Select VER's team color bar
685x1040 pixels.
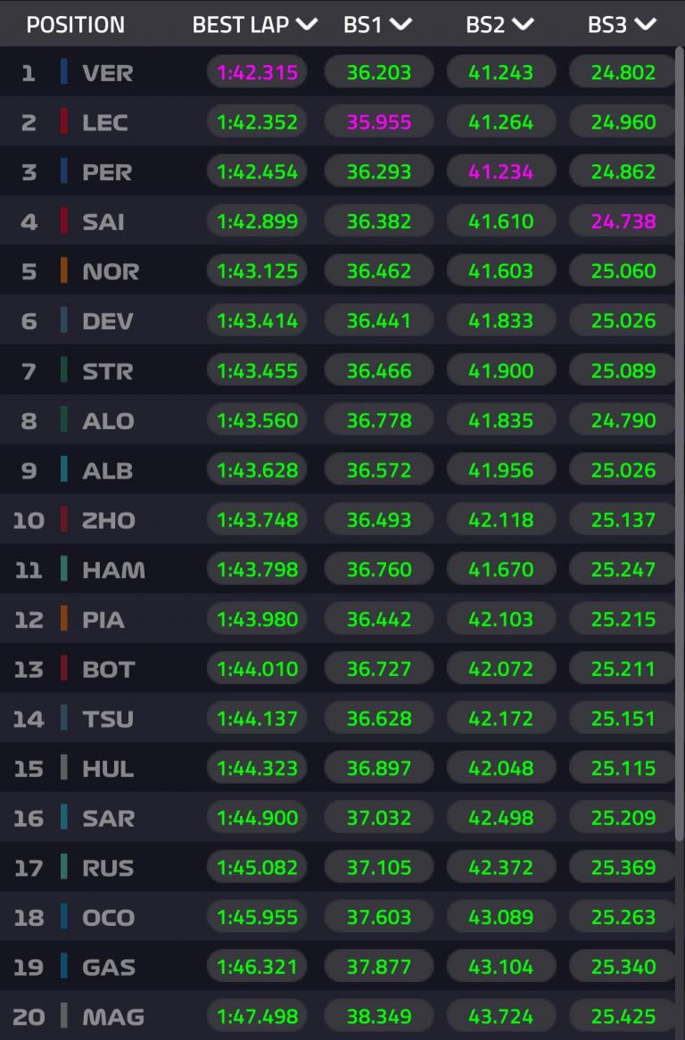click(64, 71)
